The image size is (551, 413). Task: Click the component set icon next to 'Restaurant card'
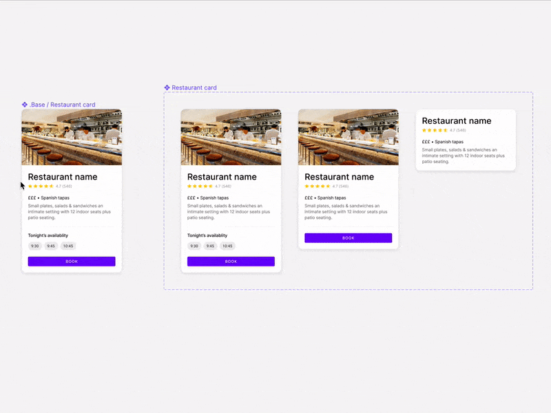click(167, 87)
